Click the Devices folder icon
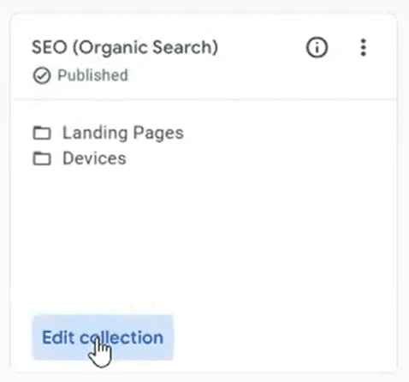This screenshot has height=382, width=409. point(42,158)
